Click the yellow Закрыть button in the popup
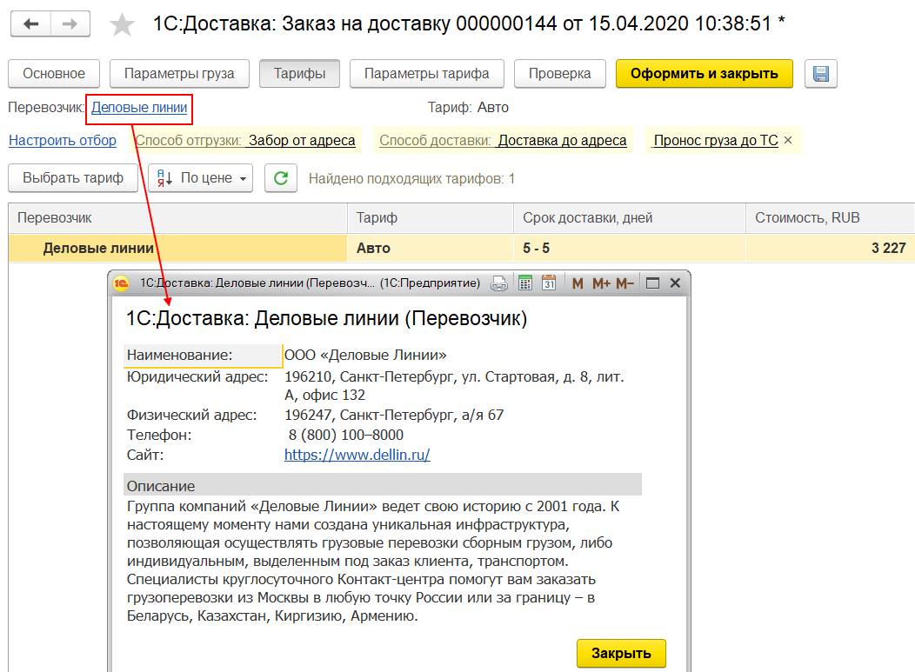 (x=621, y=654)
